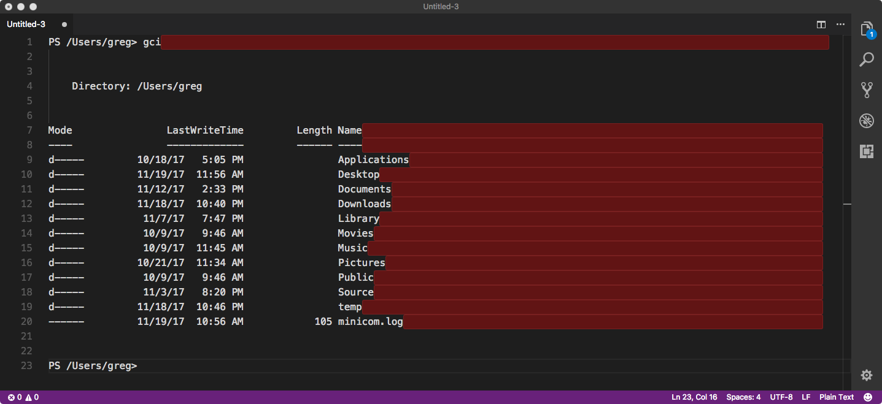
Task: Click the 'LastWriteTime' column header text
Action: tap(205, 131)
